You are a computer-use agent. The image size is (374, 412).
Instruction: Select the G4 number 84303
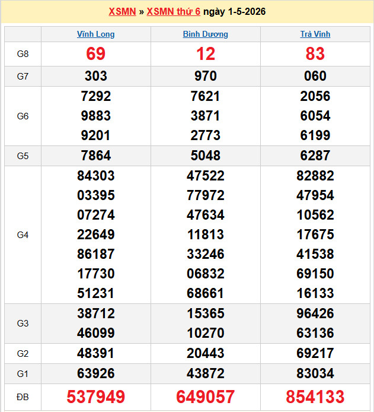pos(96,176)
